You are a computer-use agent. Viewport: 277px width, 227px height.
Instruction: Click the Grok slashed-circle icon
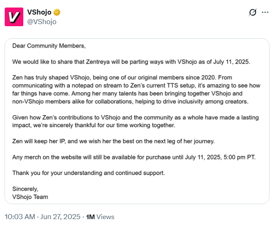click(252, 12)
